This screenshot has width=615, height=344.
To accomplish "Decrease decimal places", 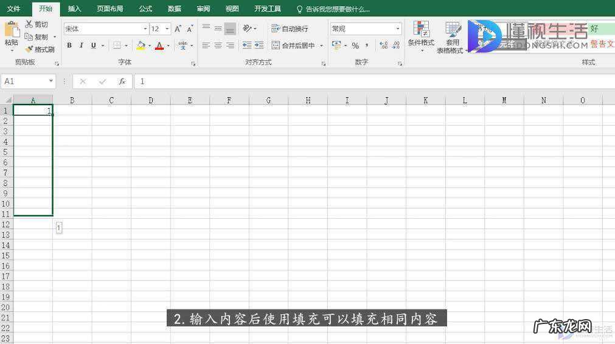I will [396, 46].
